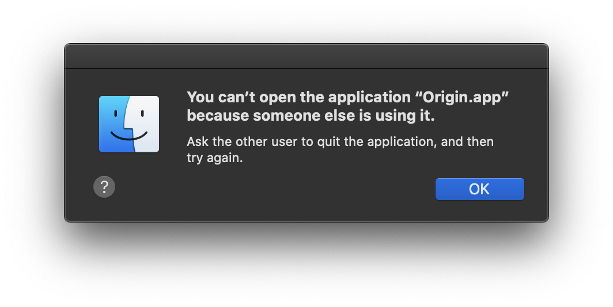Open help via the question mark button
This screenshot has height=307, width=613.
(104, 187)
